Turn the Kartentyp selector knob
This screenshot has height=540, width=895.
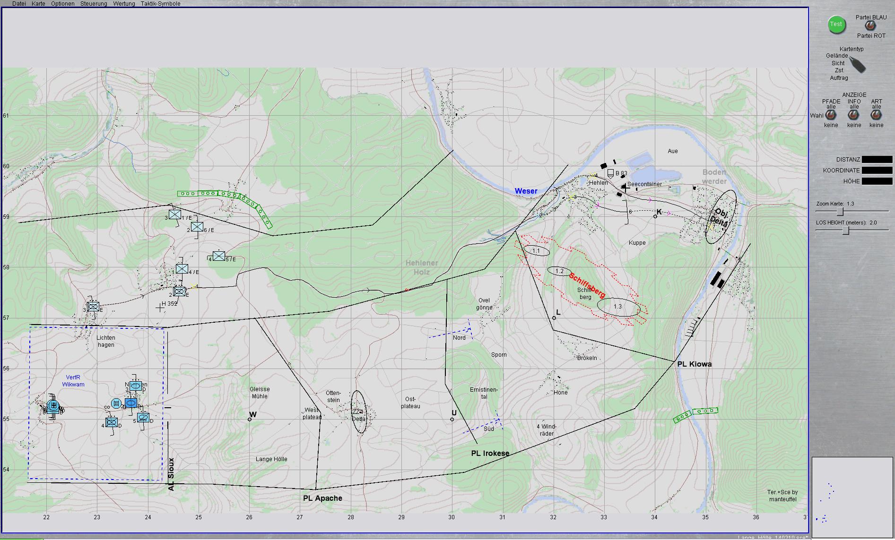click(857, 65)
